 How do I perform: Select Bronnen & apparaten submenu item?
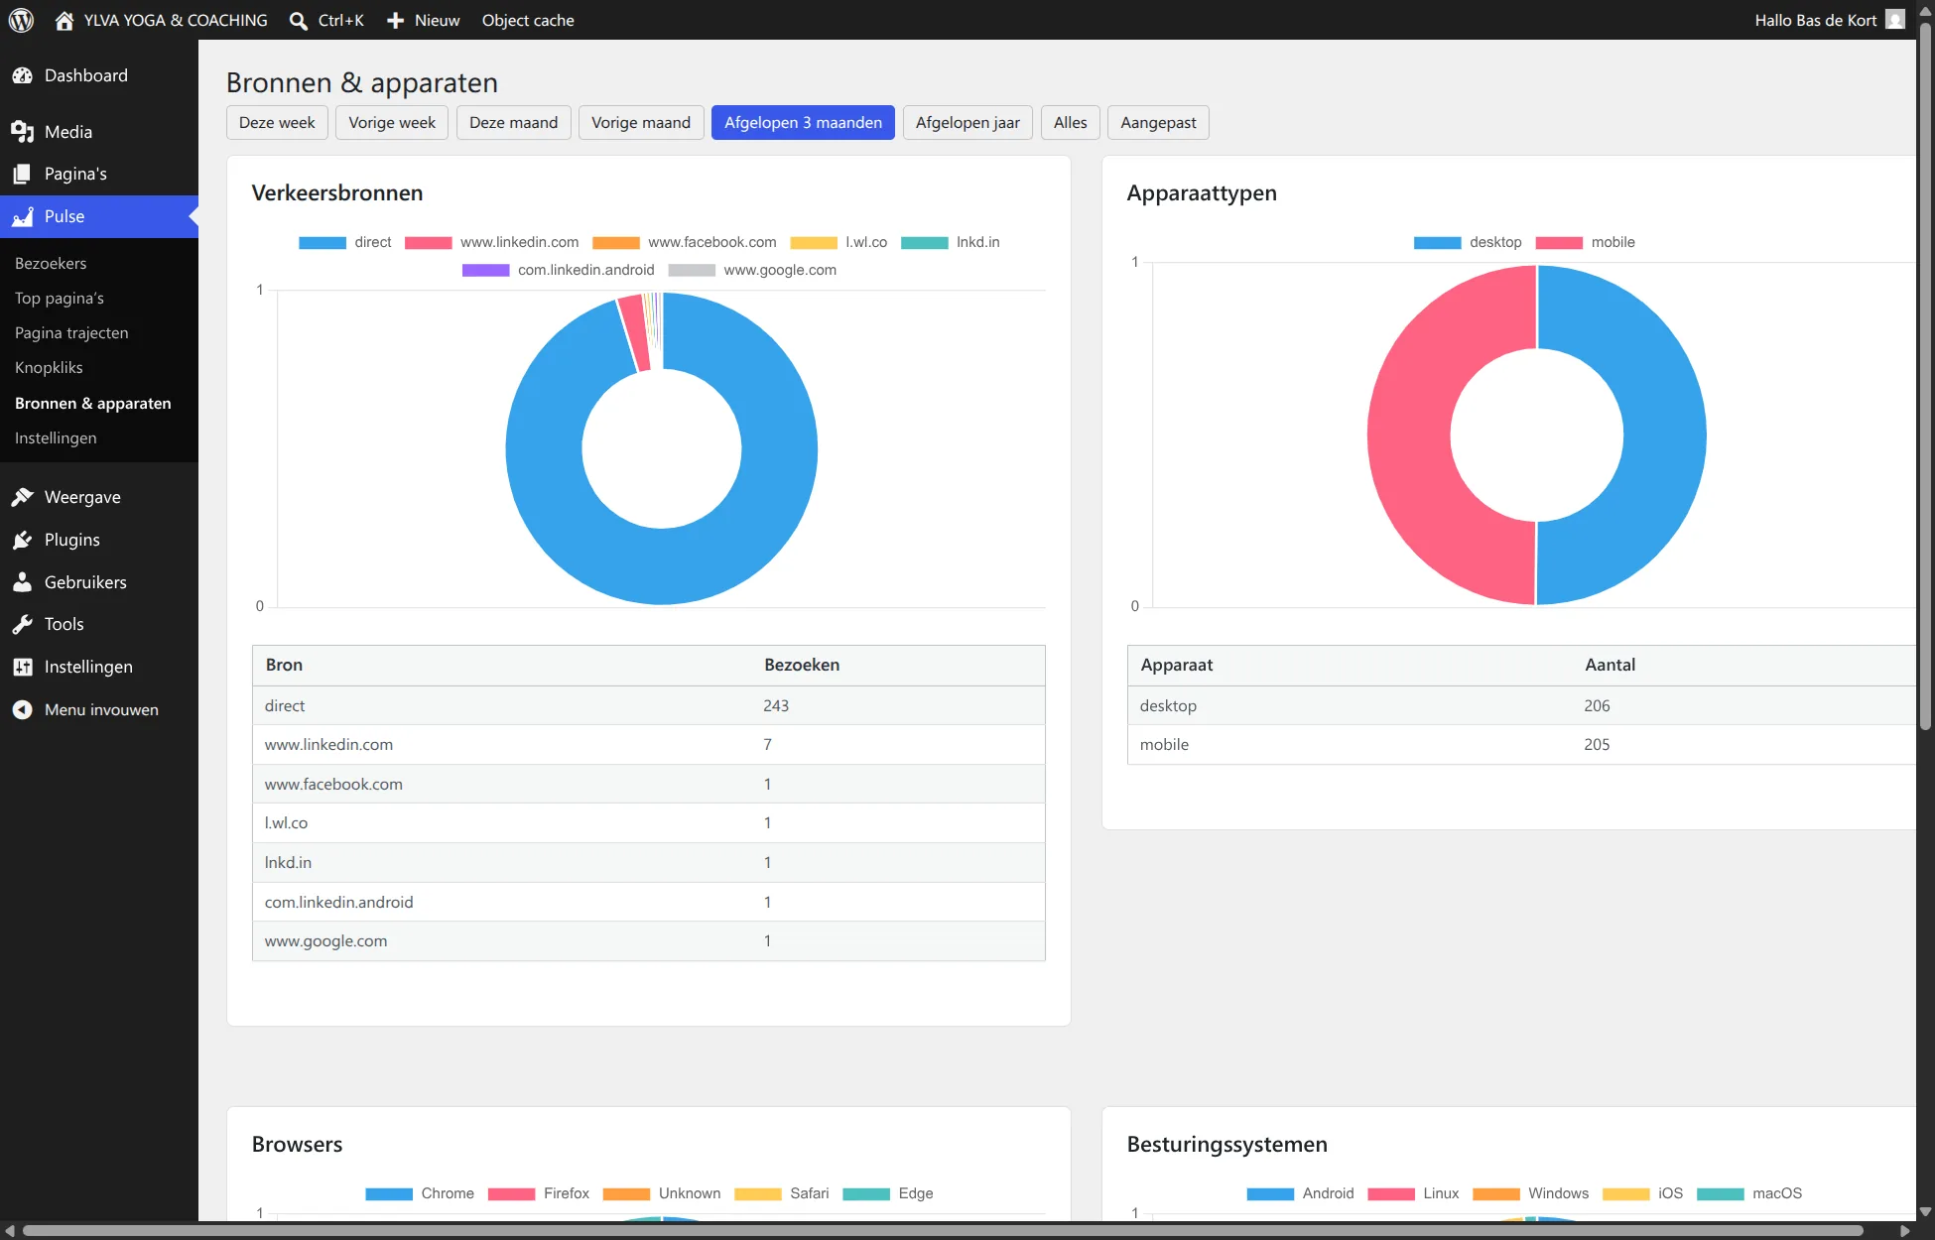point(93,403)
